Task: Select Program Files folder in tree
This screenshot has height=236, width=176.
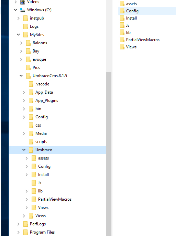Action: 42,232
